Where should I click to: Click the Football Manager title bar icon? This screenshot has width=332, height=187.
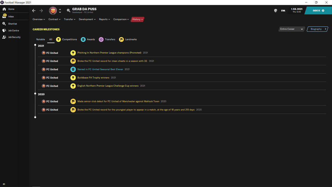2,2
